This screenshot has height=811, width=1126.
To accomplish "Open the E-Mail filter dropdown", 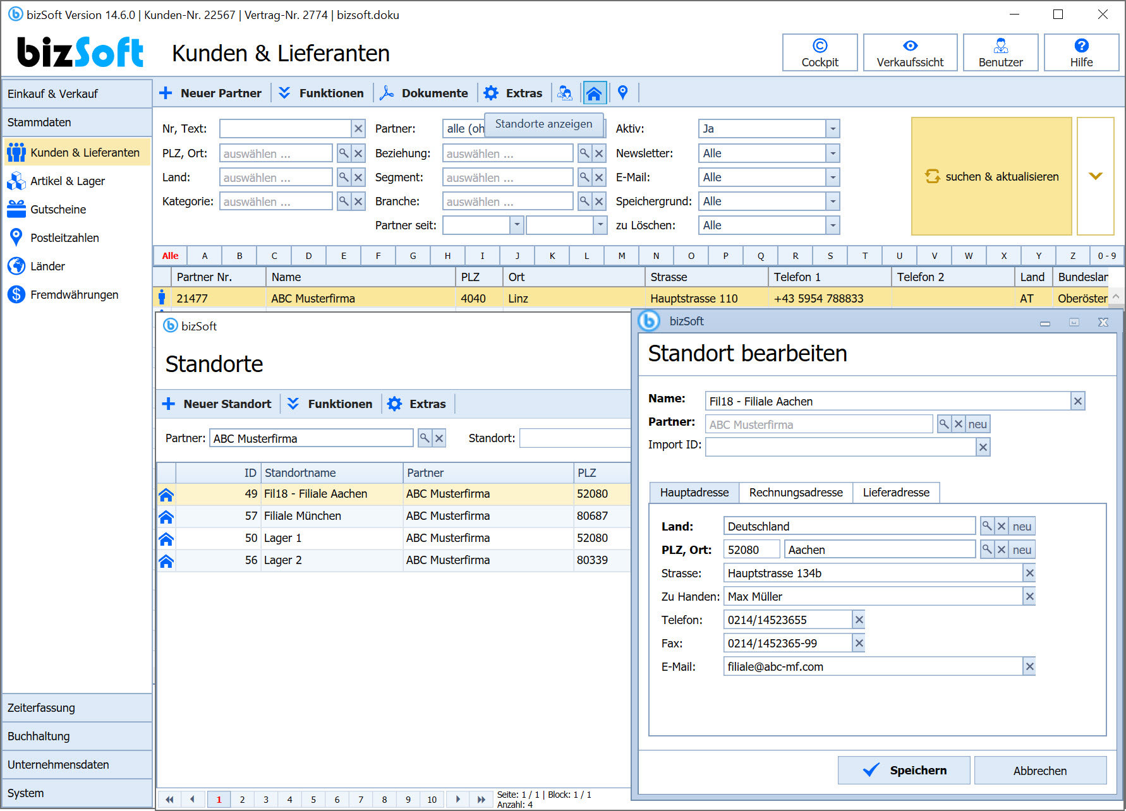I will click(833, 177).
